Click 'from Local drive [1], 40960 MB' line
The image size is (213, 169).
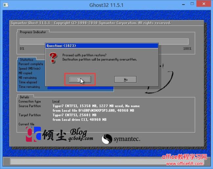point(80,119)
